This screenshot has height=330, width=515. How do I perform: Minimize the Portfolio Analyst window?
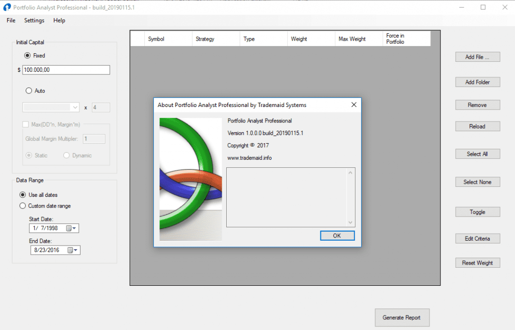[462, 7]
